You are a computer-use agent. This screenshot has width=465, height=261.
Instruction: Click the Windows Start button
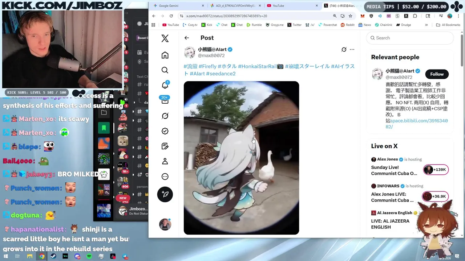point(6,256)
